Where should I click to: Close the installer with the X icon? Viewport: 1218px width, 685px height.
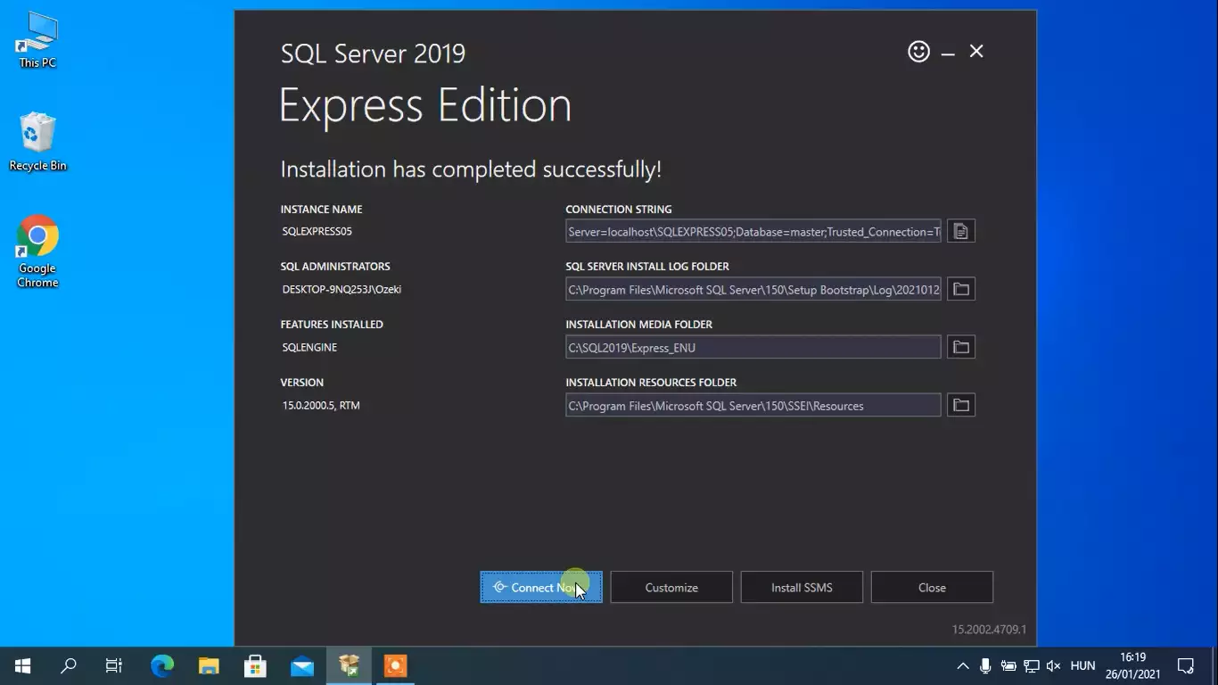click(x=976, y=52)
